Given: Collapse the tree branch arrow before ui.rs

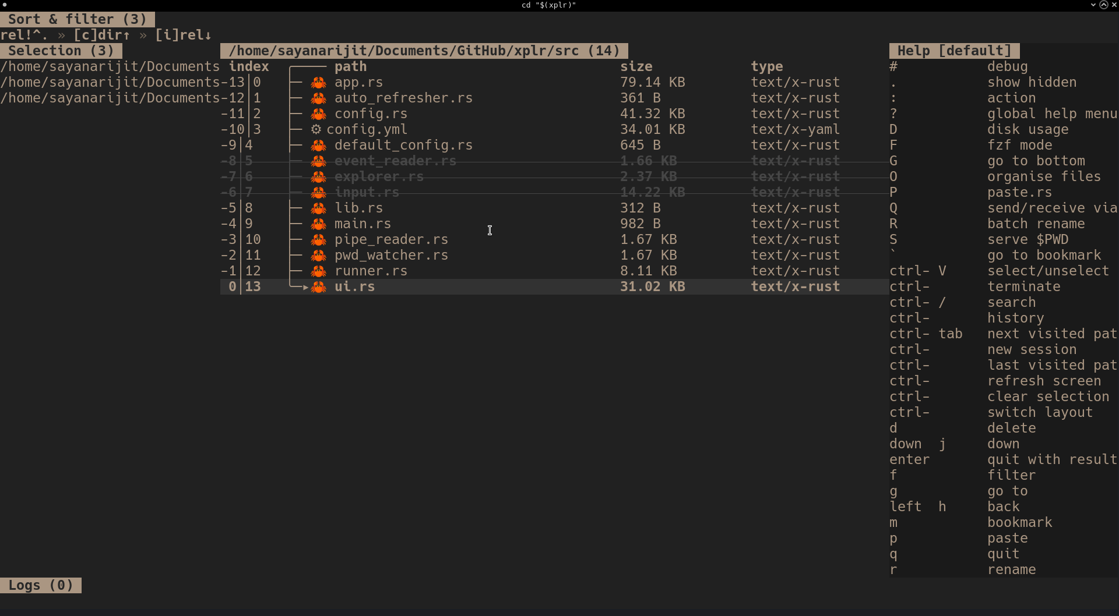Looking at the screenshot, I should [305, 286].
